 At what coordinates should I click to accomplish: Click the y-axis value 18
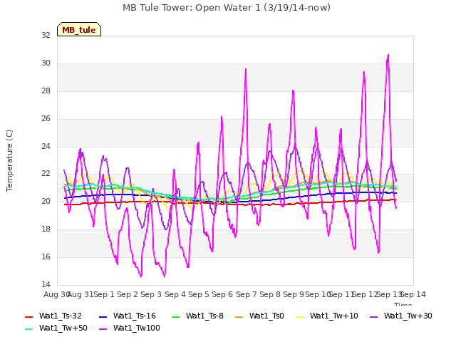46,229
